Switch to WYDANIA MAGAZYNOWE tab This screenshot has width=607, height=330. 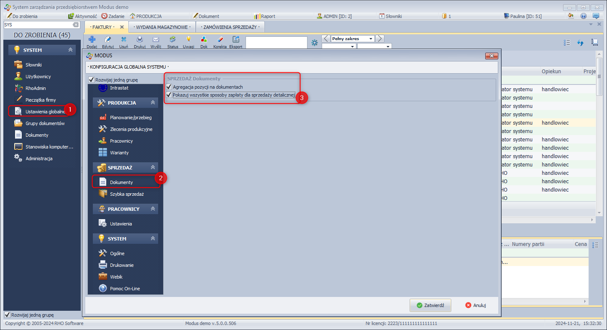[x=162, y=27]
